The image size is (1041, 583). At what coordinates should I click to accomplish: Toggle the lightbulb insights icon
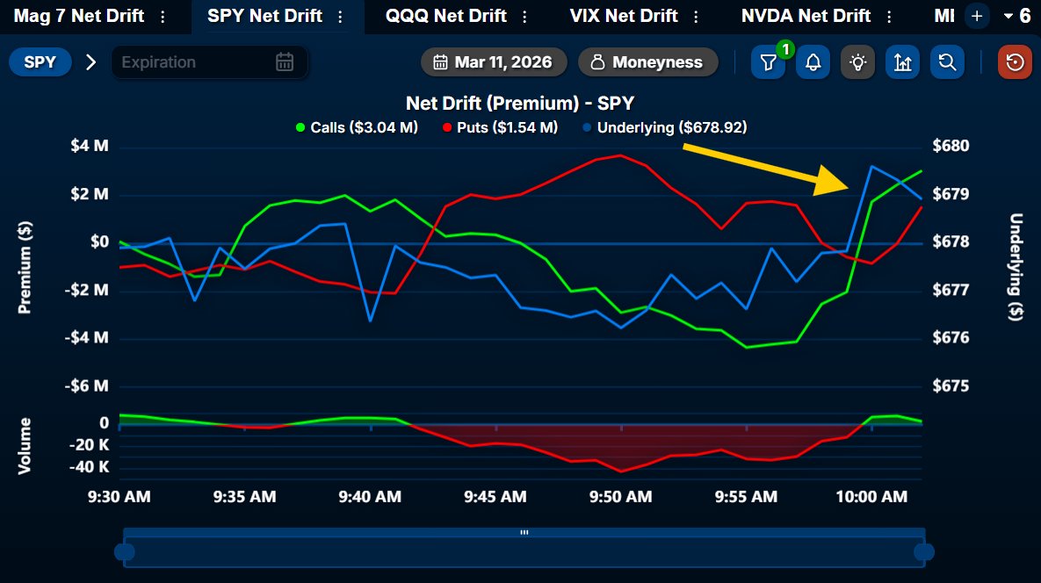857,62
